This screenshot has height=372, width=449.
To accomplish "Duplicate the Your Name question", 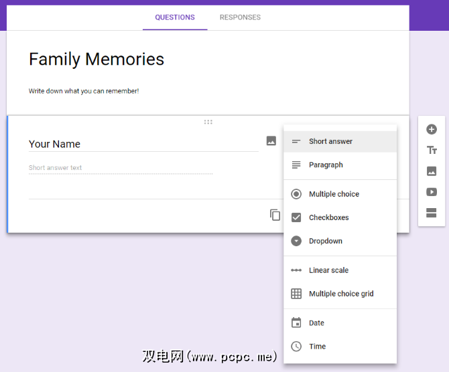I will click(275, 215).
